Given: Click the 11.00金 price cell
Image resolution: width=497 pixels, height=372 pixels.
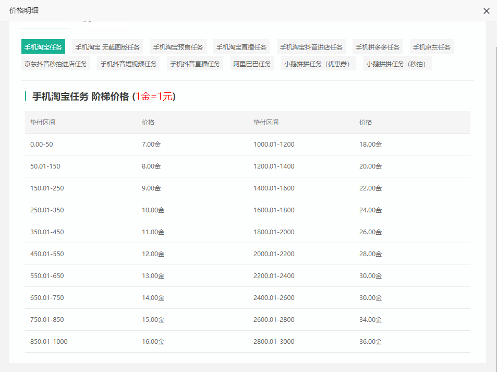Looking at the screenshot, I should [153, 232].
